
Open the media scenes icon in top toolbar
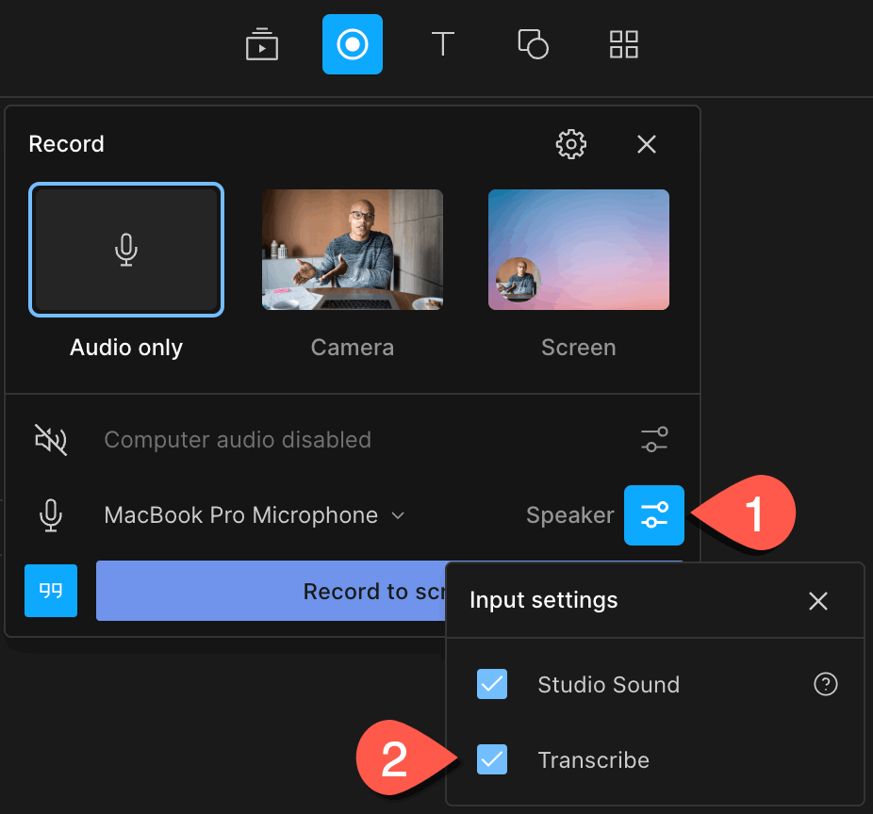(x=262, y=44)
